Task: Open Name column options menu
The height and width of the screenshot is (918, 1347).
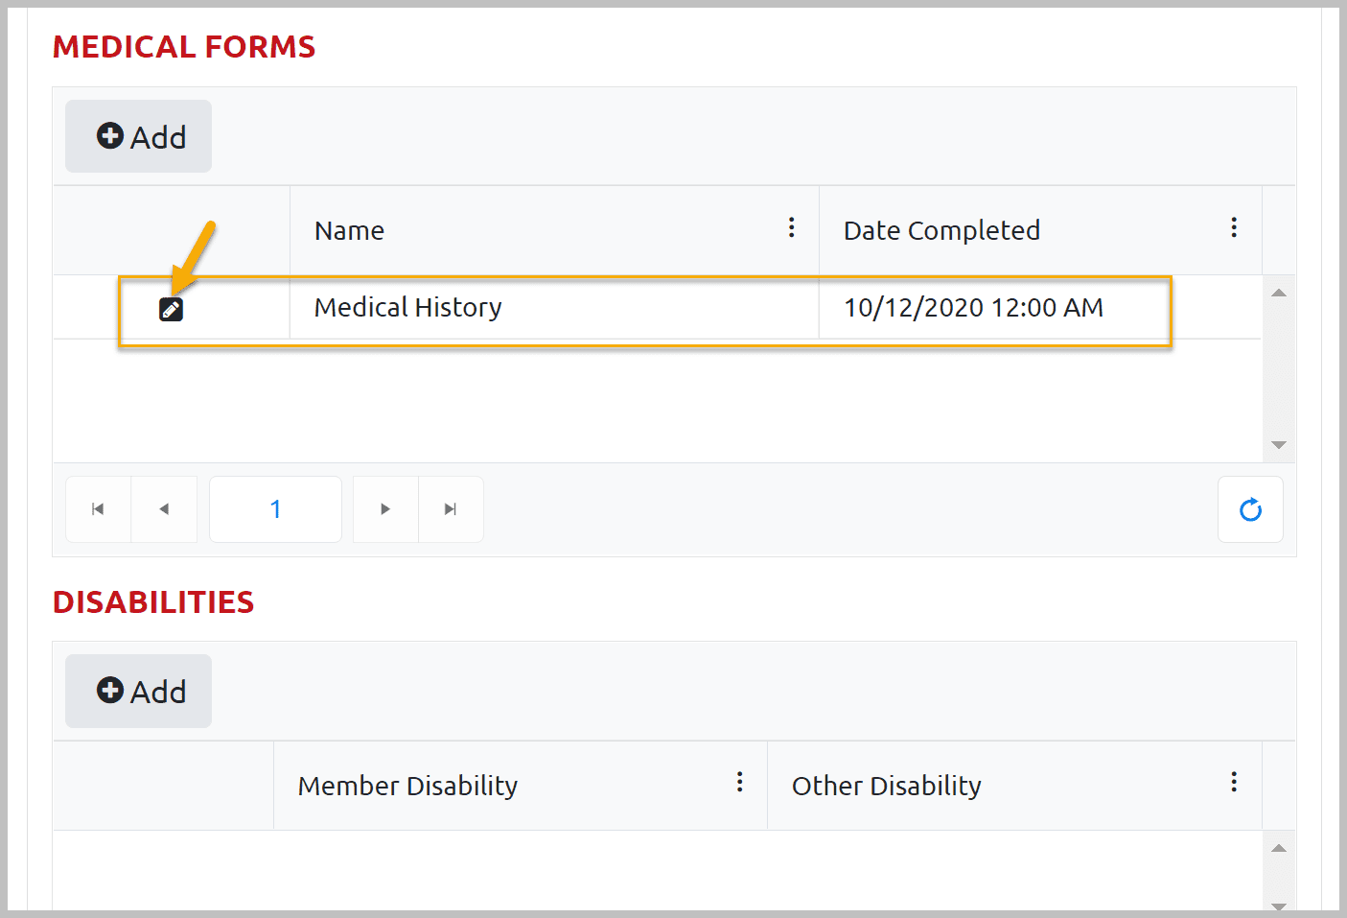Action: point(791,227)
